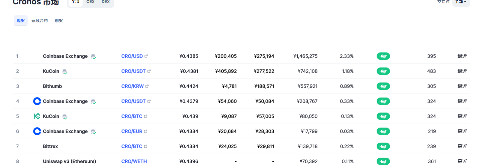Click the KuCoin logo in row 5
485x167 pixels.
click(37, 116)
